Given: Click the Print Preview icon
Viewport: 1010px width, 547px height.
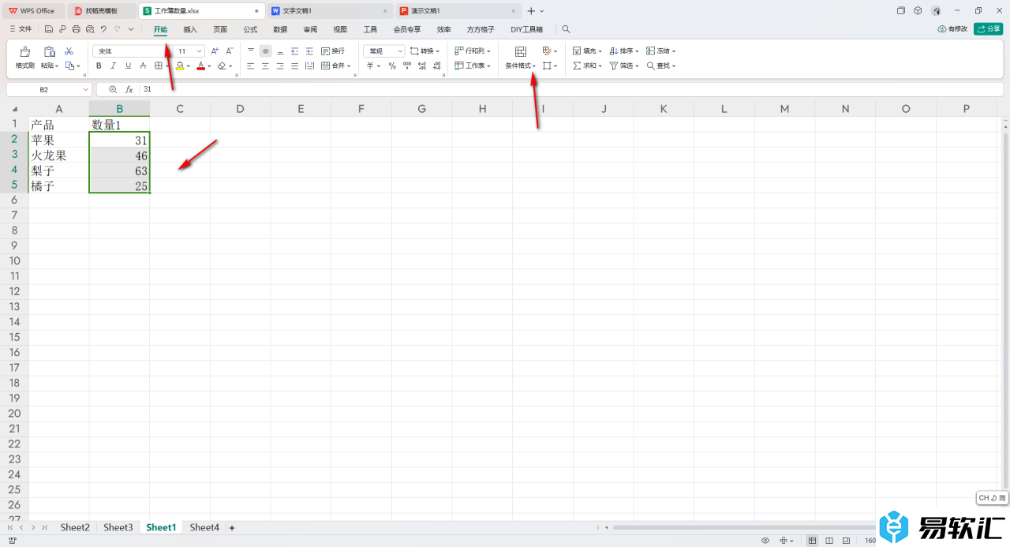Looking at the screenshot, I should (89, 29).
